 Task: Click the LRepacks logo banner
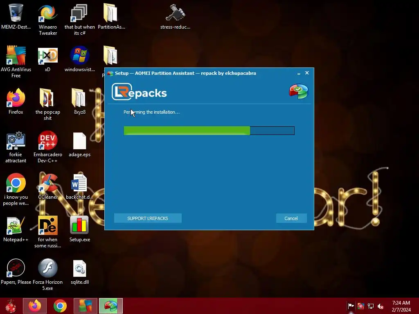click(139, 92)
